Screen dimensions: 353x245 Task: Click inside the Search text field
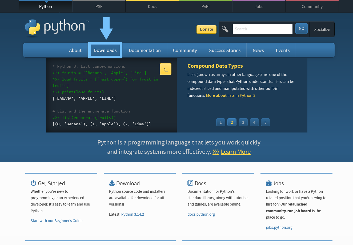(x=262, y=29)
